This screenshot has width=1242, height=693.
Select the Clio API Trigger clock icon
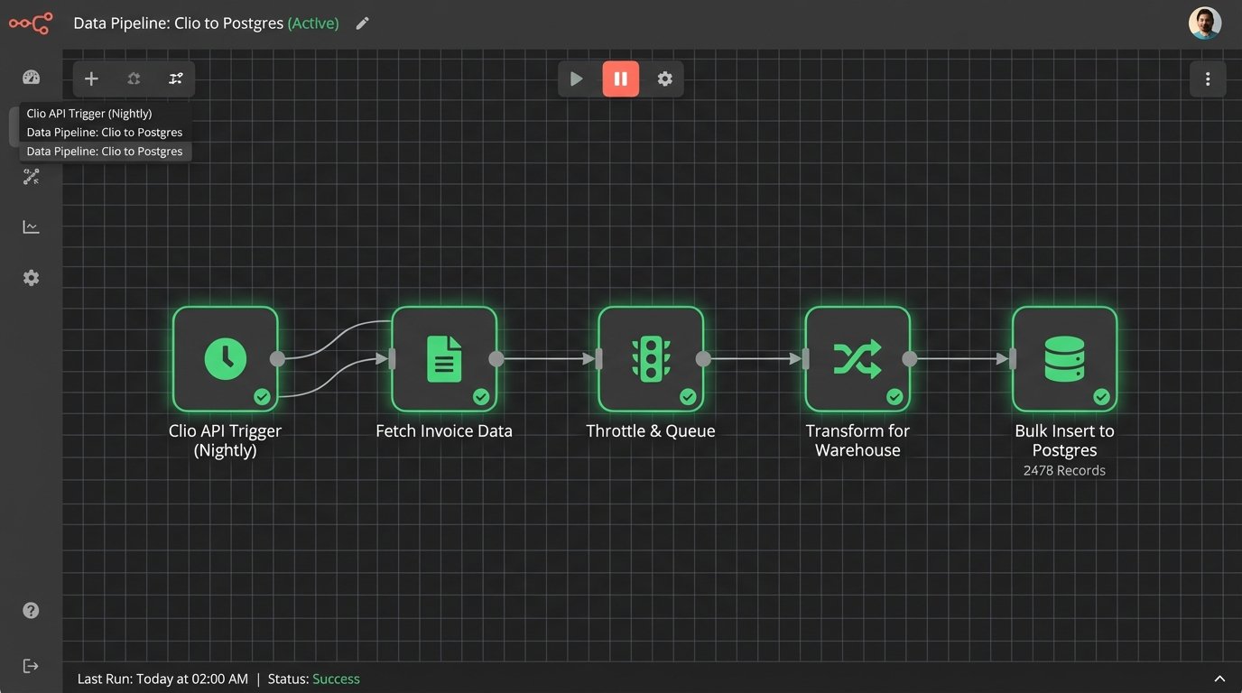pos(225,357)
